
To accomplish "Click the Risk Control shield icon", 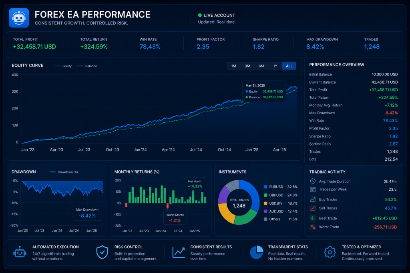I will (x=102, y=252).
